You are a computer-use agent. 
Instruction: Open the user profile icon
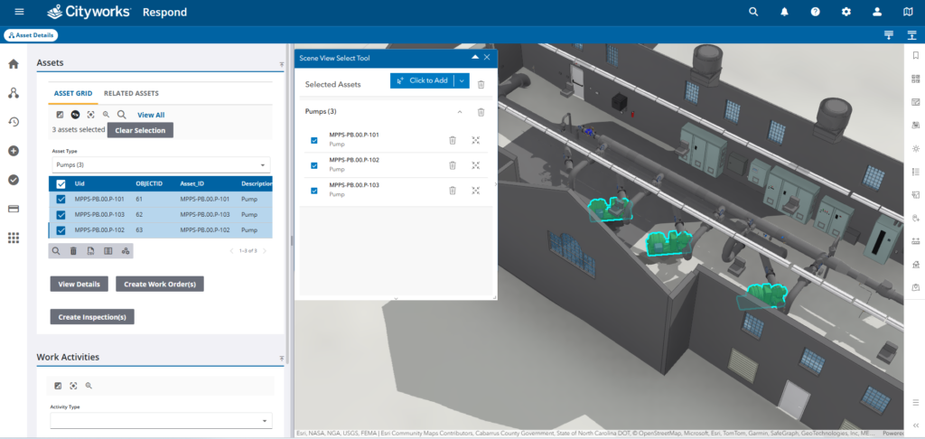tap(877, 12)
